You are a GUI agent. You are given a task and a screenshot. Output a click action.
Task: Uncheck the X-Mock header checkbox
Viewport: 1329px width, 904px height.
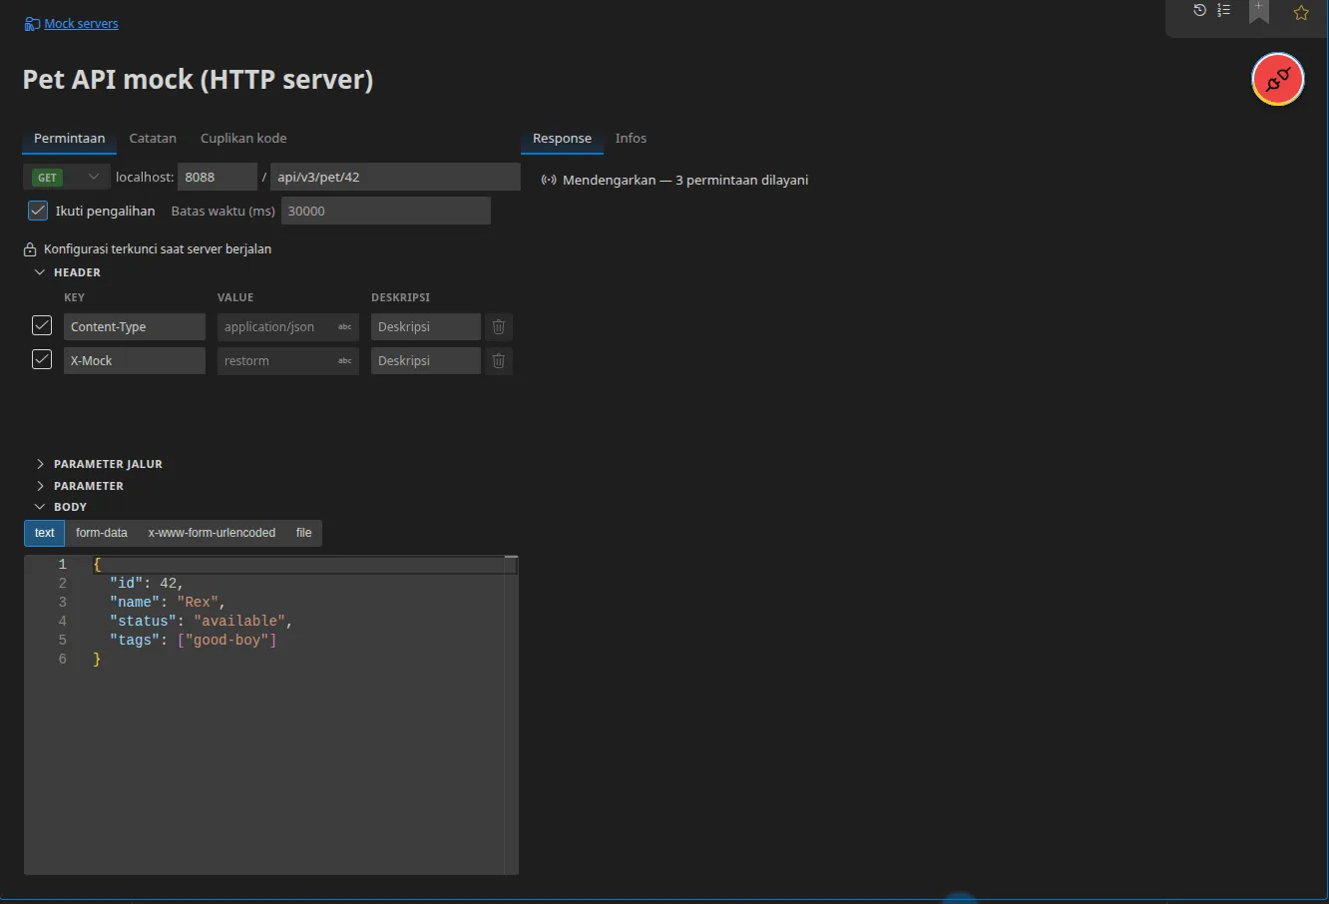click(x=42, y=359)
